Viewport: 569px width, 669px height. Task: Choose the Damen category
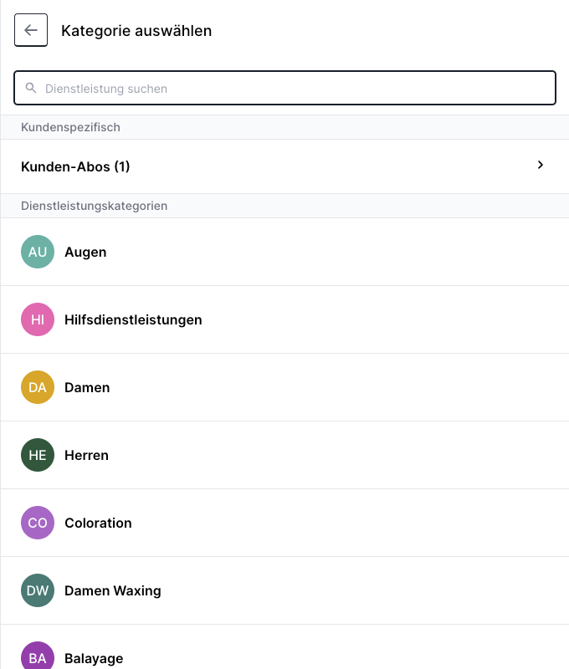(x=284, y=387)
